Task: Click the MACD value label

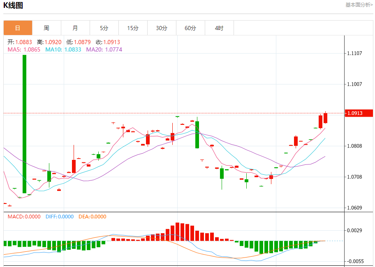Action: [24, 217]
